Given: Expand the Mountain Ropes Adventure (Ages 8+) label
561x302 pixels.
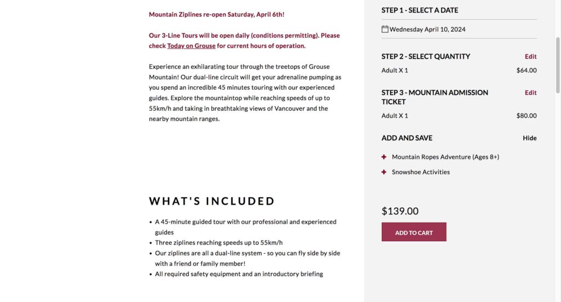Looking at the screenshot, I should click(x=445, y=157).
